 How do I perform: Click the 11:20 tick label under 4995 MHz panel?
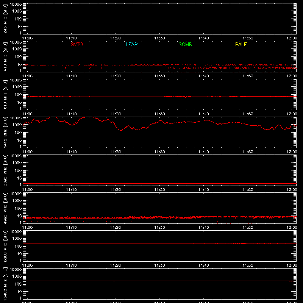[x=116, y=228]
